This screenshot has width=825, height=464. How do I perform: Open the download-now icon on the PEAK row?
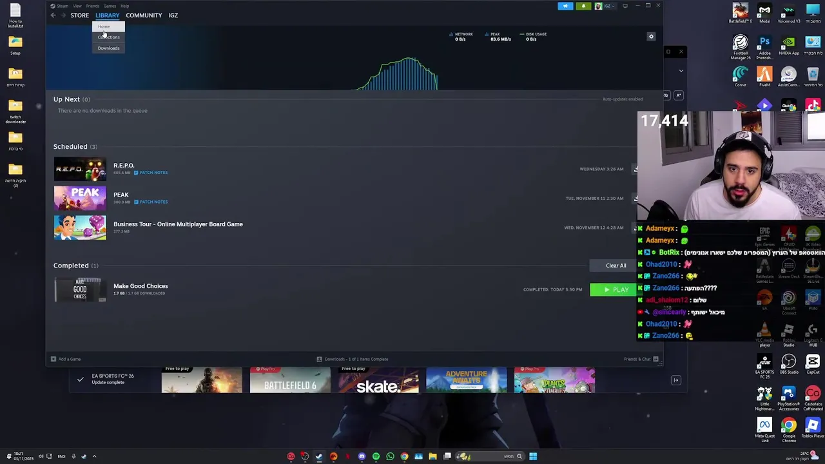click(x=636, y=198)
